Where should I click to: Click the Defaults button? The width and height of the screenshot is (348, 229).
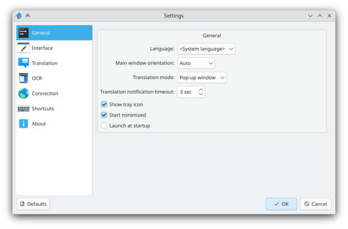click(33, 204)
